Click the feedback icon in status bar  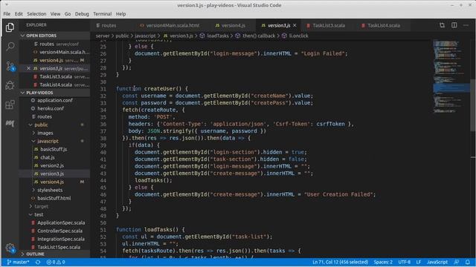456,262
